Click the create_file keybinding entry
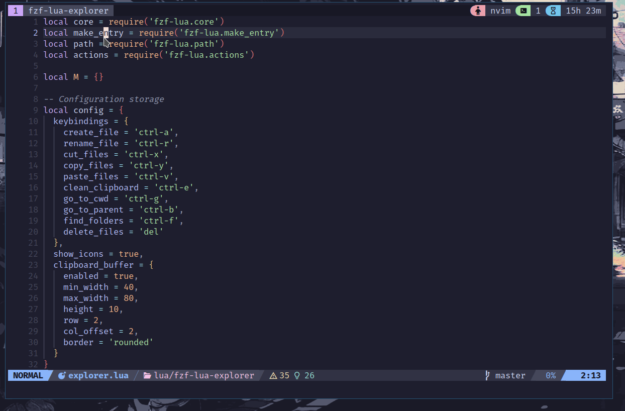This screenshot has width=625, height=411. pyautogui.click(x=121, y=132)
